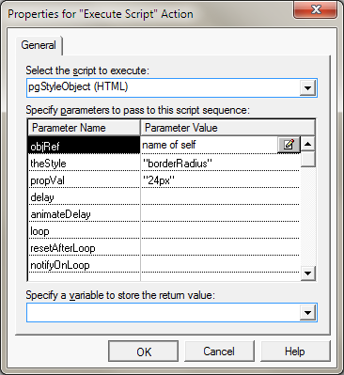
Task: Click the "borderRadius" value cell
Action: coord(220,164)
